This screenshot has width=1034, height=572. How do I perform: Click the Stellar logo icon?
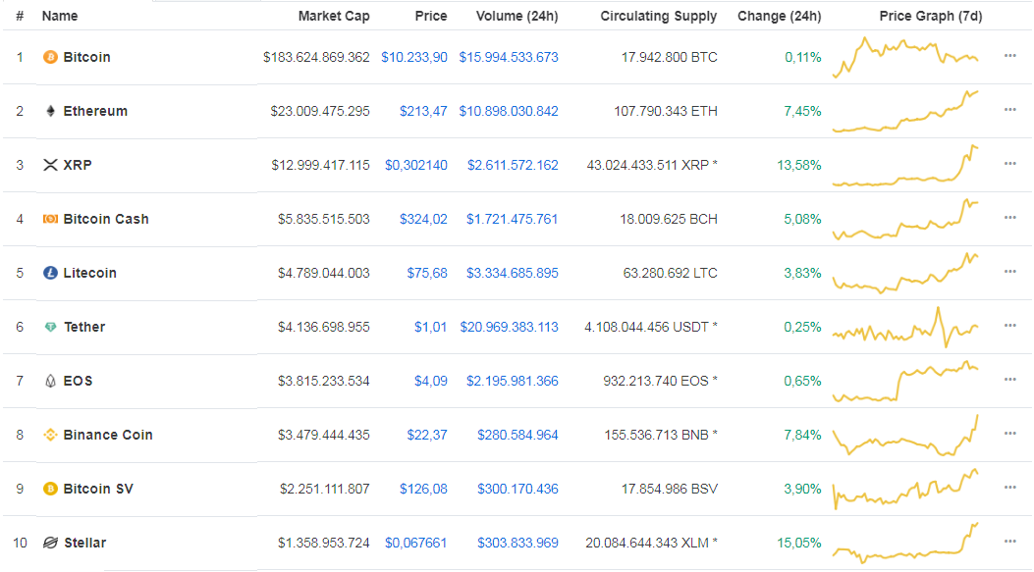click(50, 543)
